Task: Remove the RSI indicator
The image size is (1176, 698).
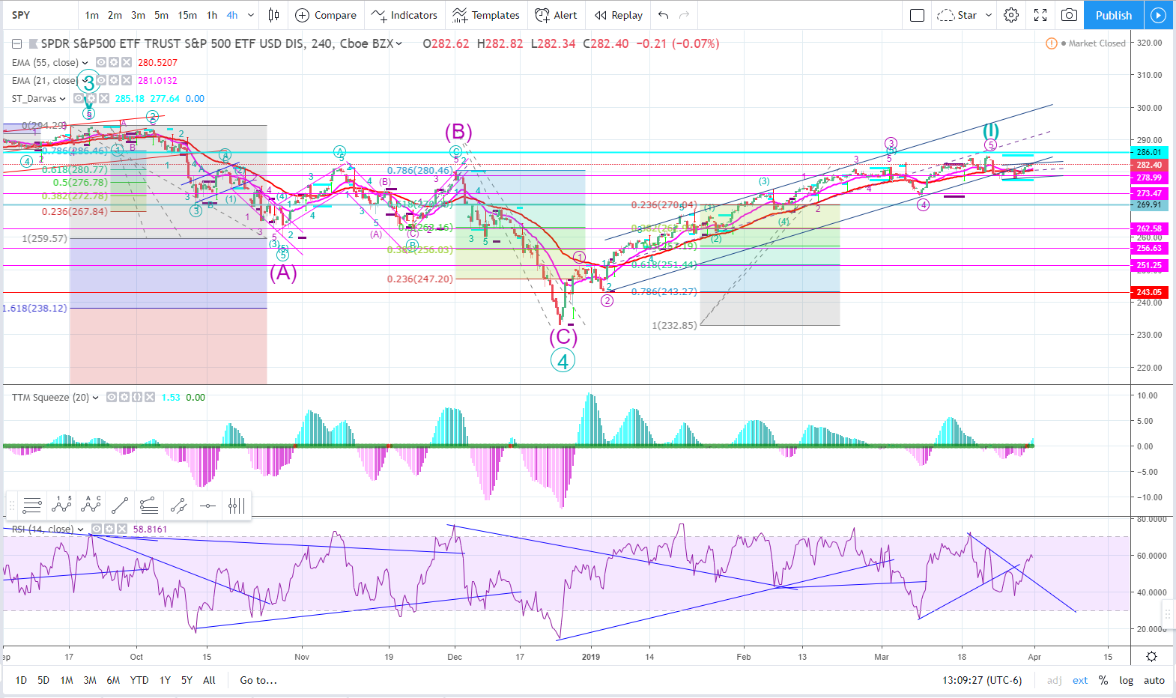Action: click(122, 529)
